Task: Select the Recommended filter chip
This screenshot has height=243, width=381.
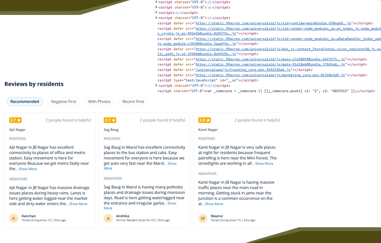Action: [25, 102]
